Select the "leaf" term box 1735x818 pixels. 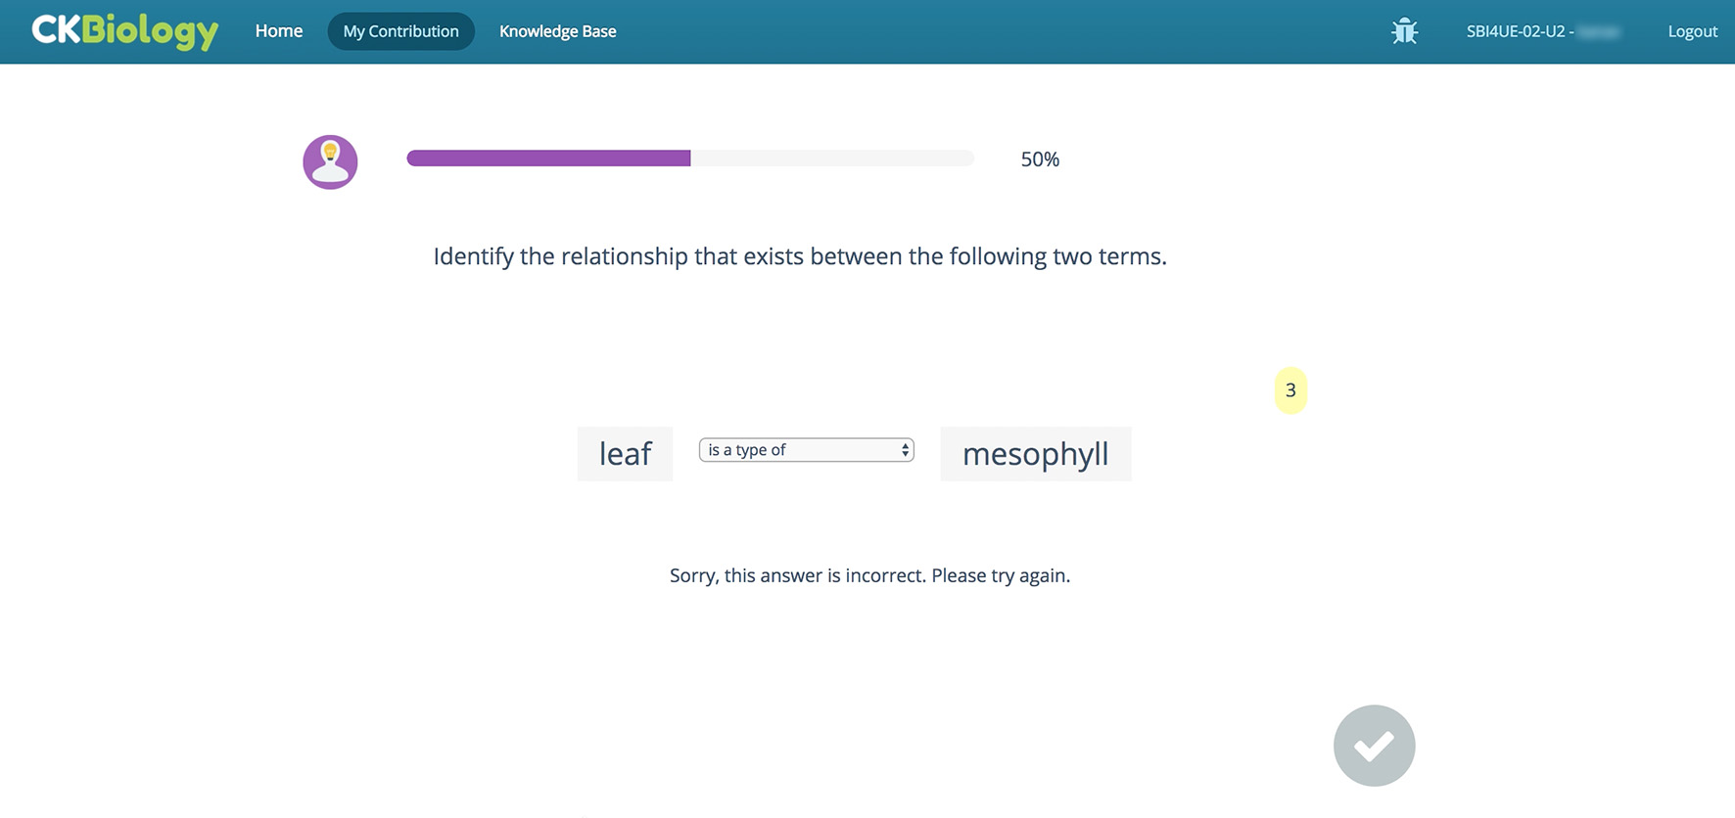point(625,454)
